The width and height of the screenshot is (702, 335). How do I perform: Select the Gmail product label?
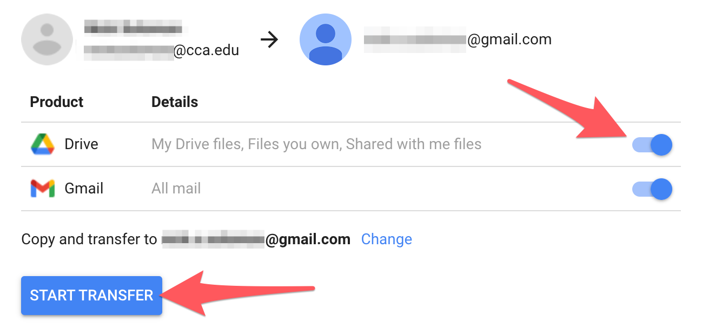point(84,189)
